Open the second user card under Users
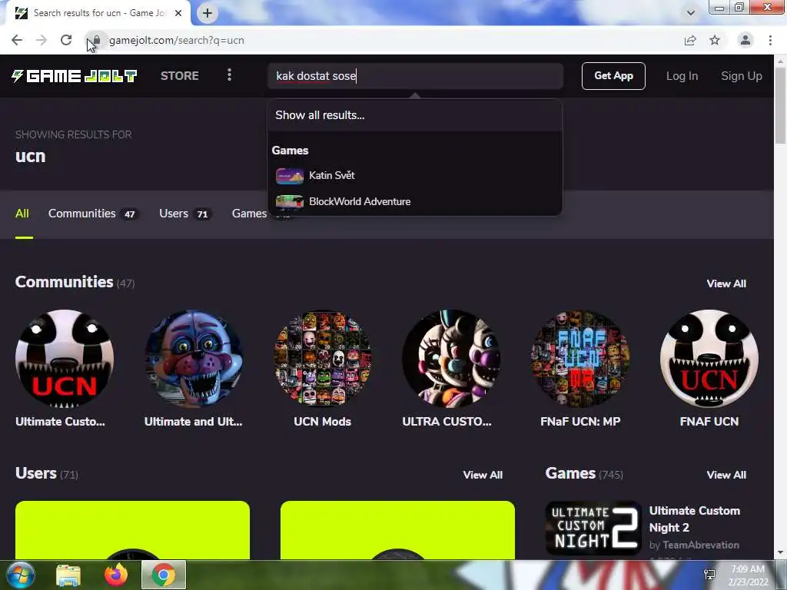 coord(397,530)
